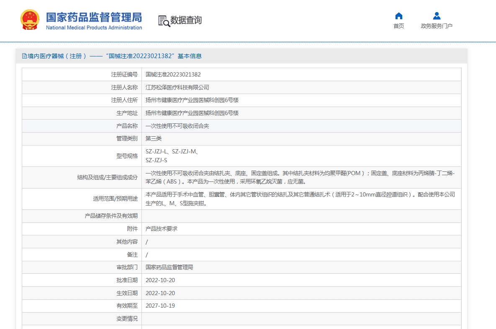This screenshot has width=496, height=329.
Task: Click the document icon beside 境内医疗器械 heading
Action: (x=24, y=56)
